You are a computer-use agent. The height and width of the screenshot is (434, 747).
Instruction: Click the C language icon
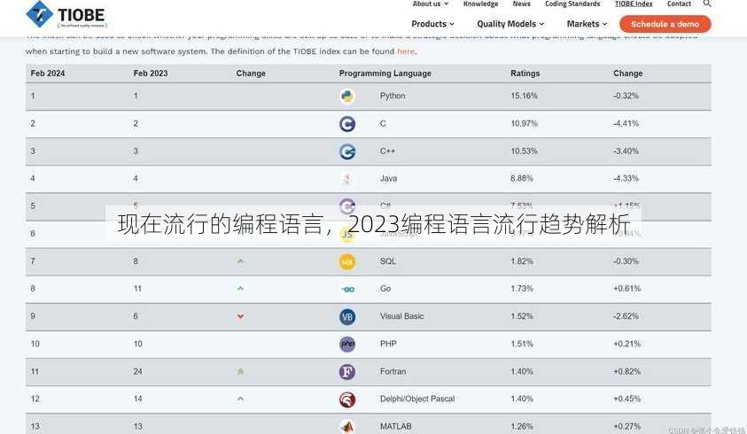(x=346, y=124)
